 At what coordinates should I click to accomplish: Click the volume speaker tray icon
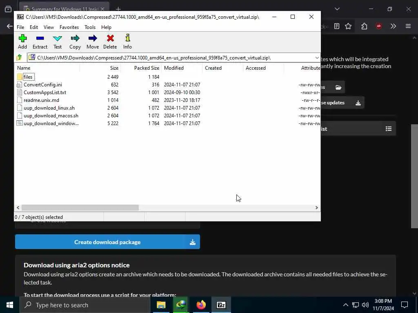[x=365, y=305]
